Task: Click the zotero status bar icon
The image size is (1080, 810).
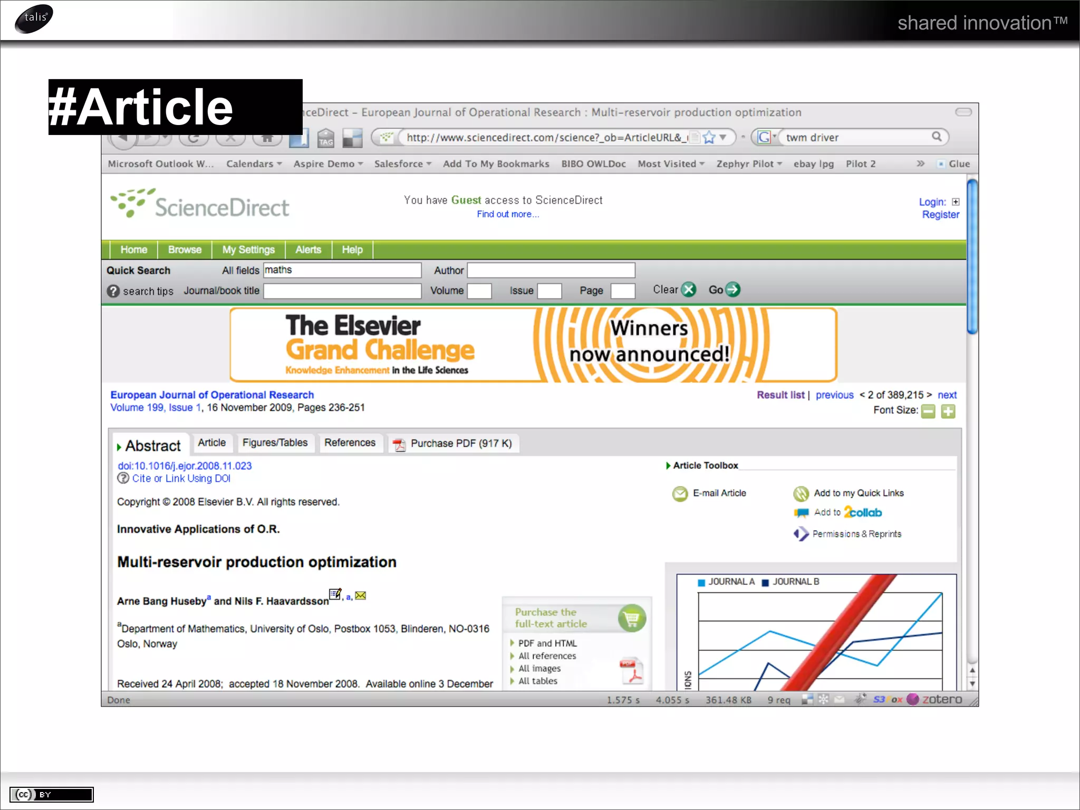Action: point(934,699)
